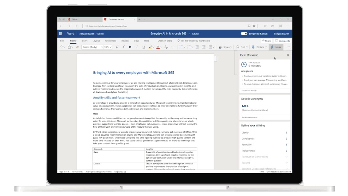
Task: Open the Ideas pane from the ribbon
Action: coord(276,47)
